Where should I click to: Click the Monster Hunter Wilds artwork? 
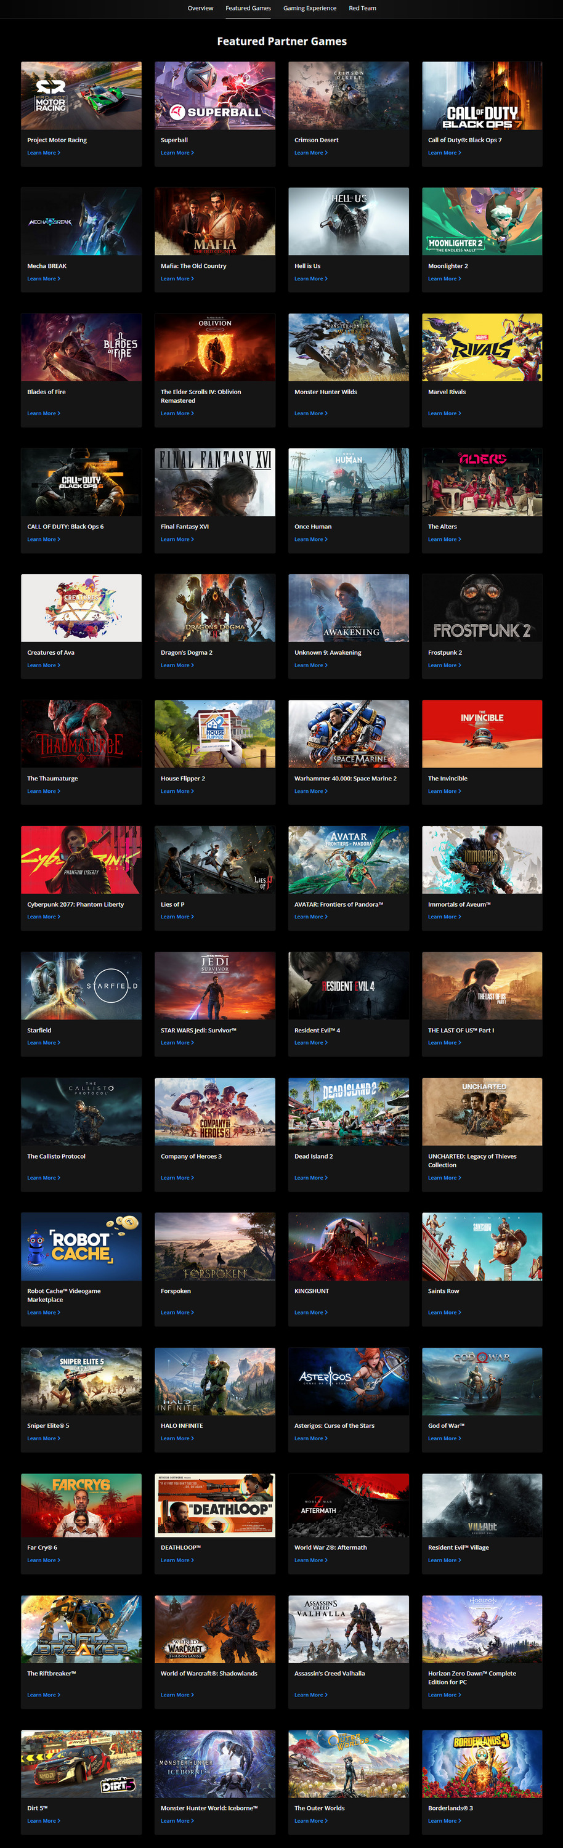tap(349, 347)
